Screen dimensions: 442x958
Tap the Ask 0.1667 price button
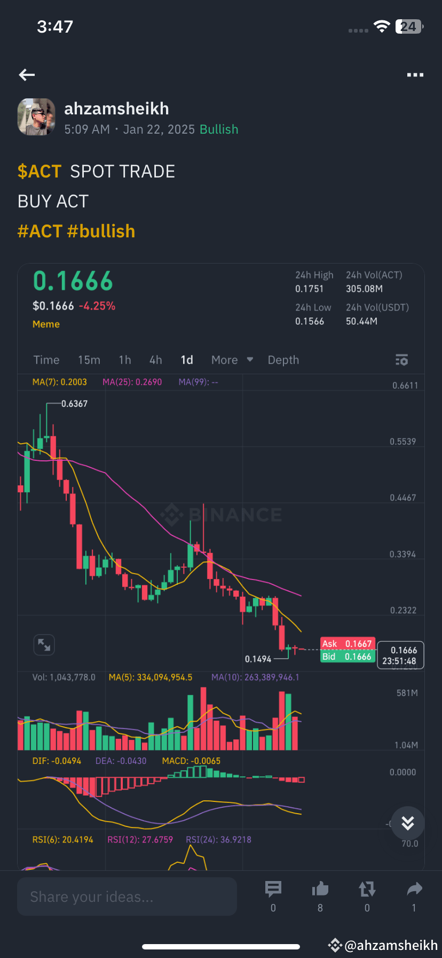click(x=348, y=644)
